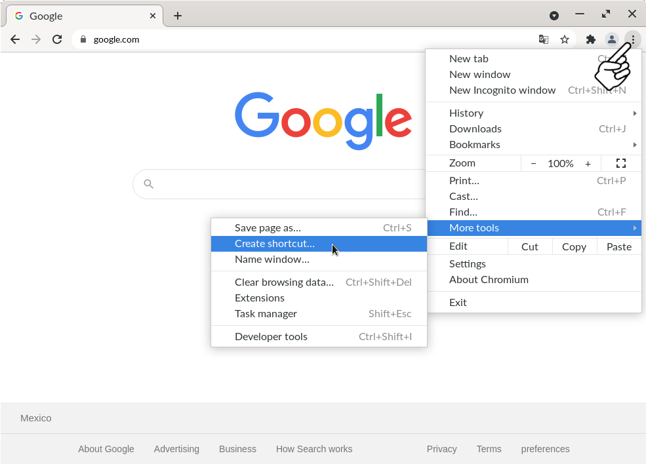This screenshot has width=646, height=464.
Task: Open the About Google footer link
Action: pyautogui.click(x=106, y=449)
